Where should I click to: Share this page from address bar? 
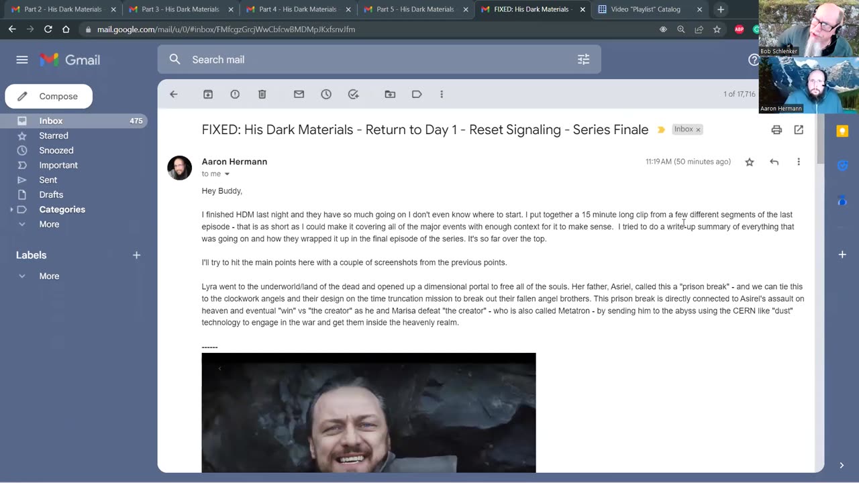699,30
